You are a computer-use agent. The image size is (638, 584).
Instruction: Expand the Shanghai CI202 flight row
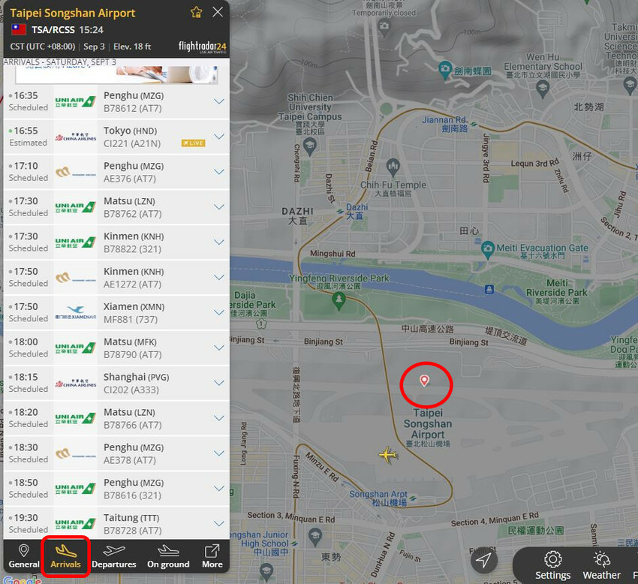pos(219,383)
